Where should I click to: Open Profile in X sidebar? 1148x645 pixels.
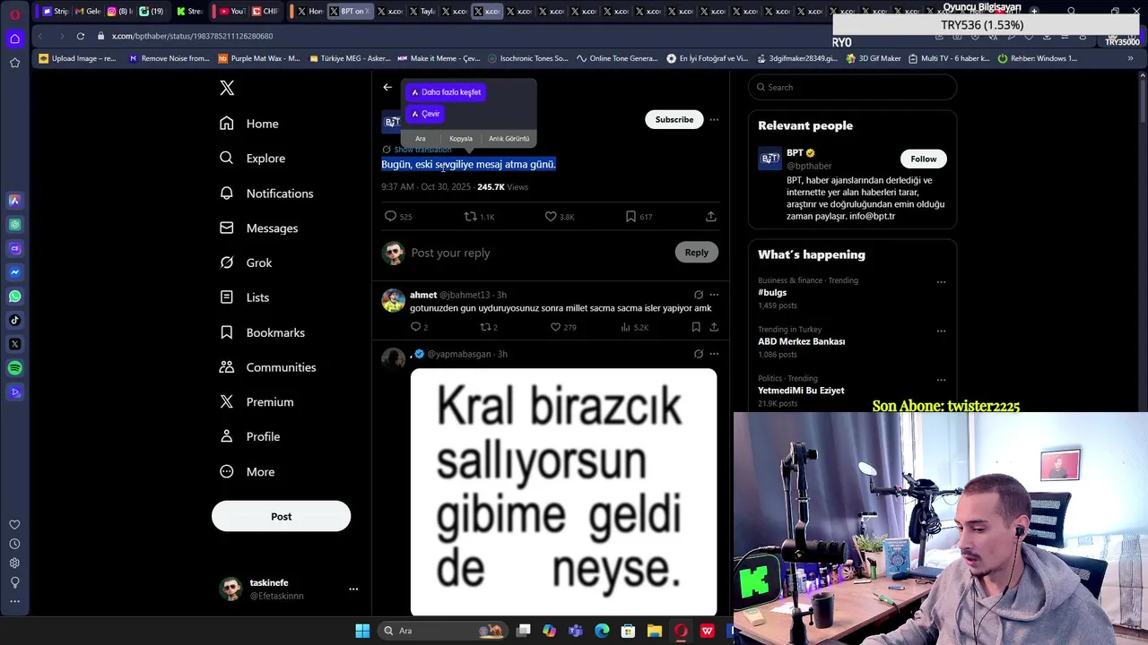249,436
